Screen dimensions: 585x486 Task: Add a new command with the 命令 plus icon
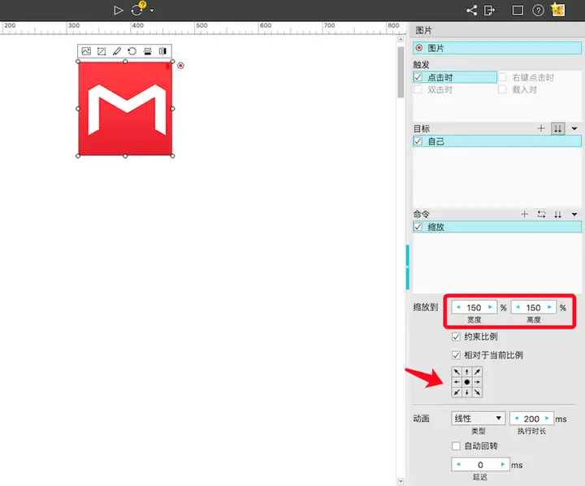pos(525,214)
